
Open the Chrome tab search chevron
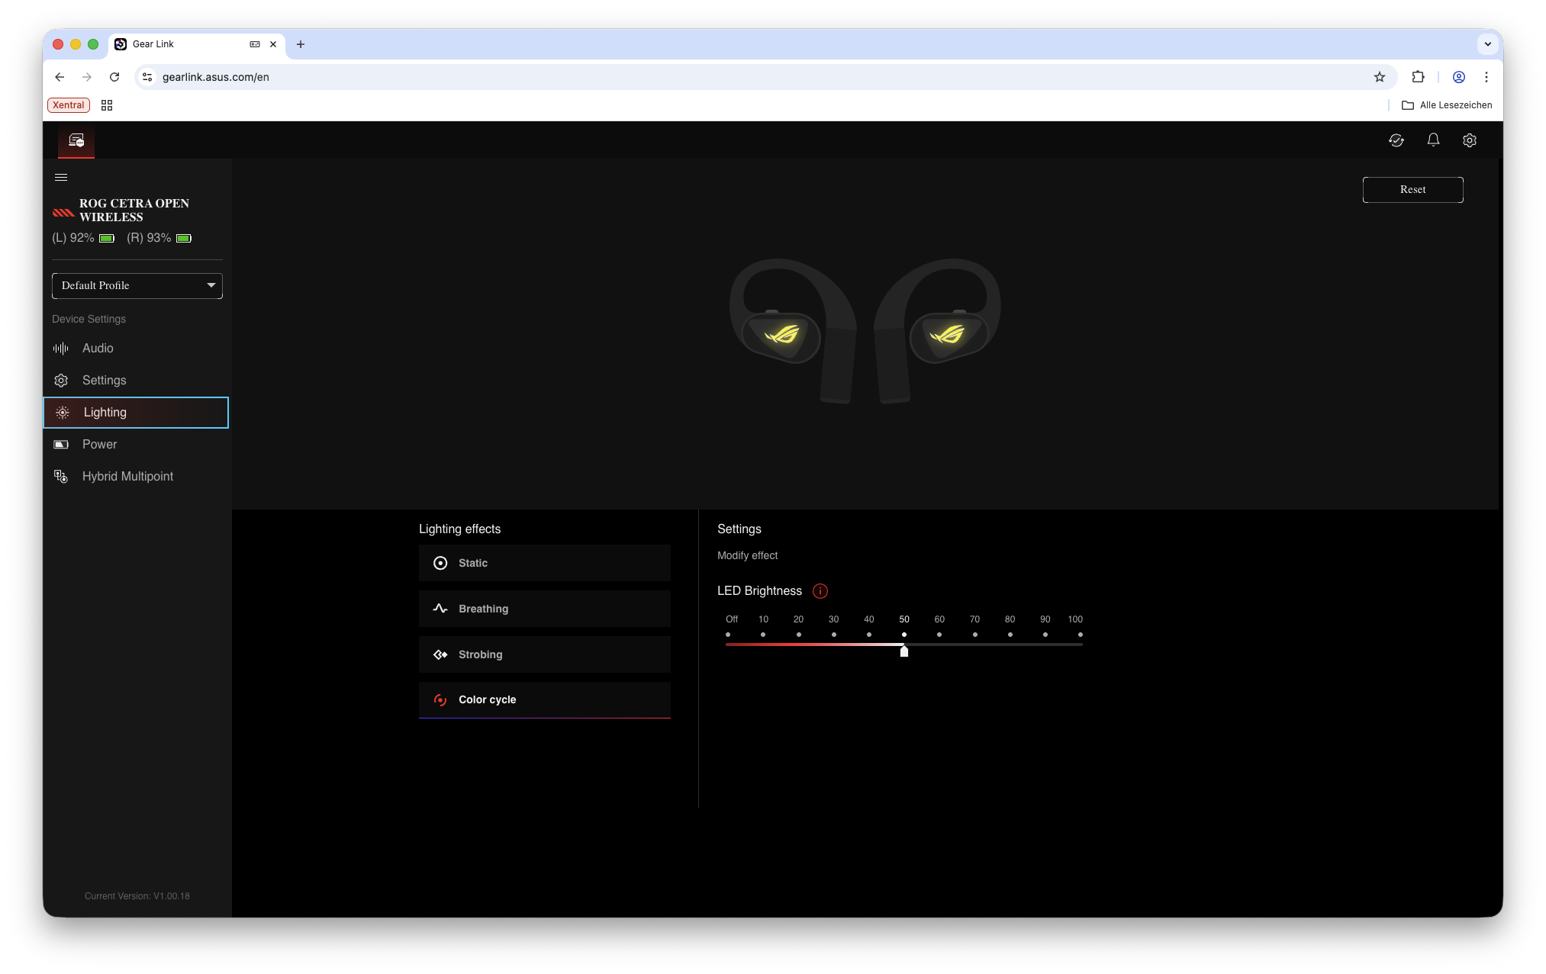point(1487,44)
